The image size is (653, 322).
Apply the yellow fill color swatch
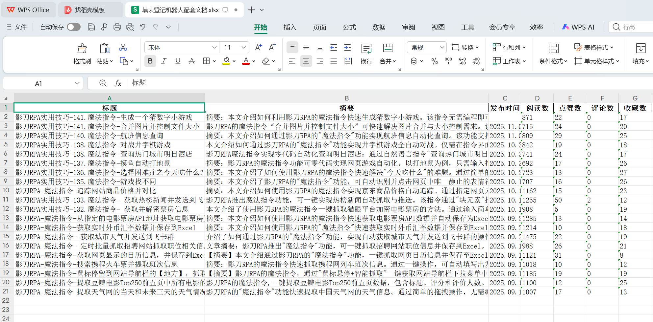click(226, 61)
